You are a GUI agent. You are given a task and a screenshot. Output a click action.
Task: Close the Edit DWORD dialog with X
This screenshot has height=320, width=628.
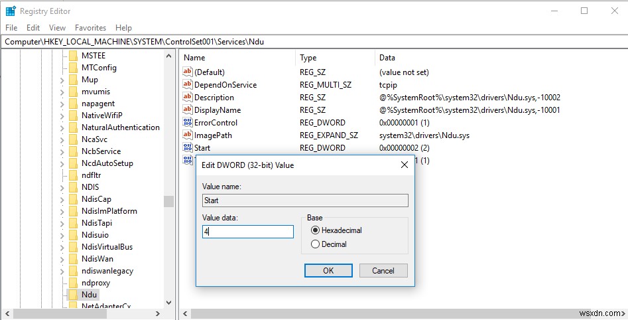pos(405,165)
